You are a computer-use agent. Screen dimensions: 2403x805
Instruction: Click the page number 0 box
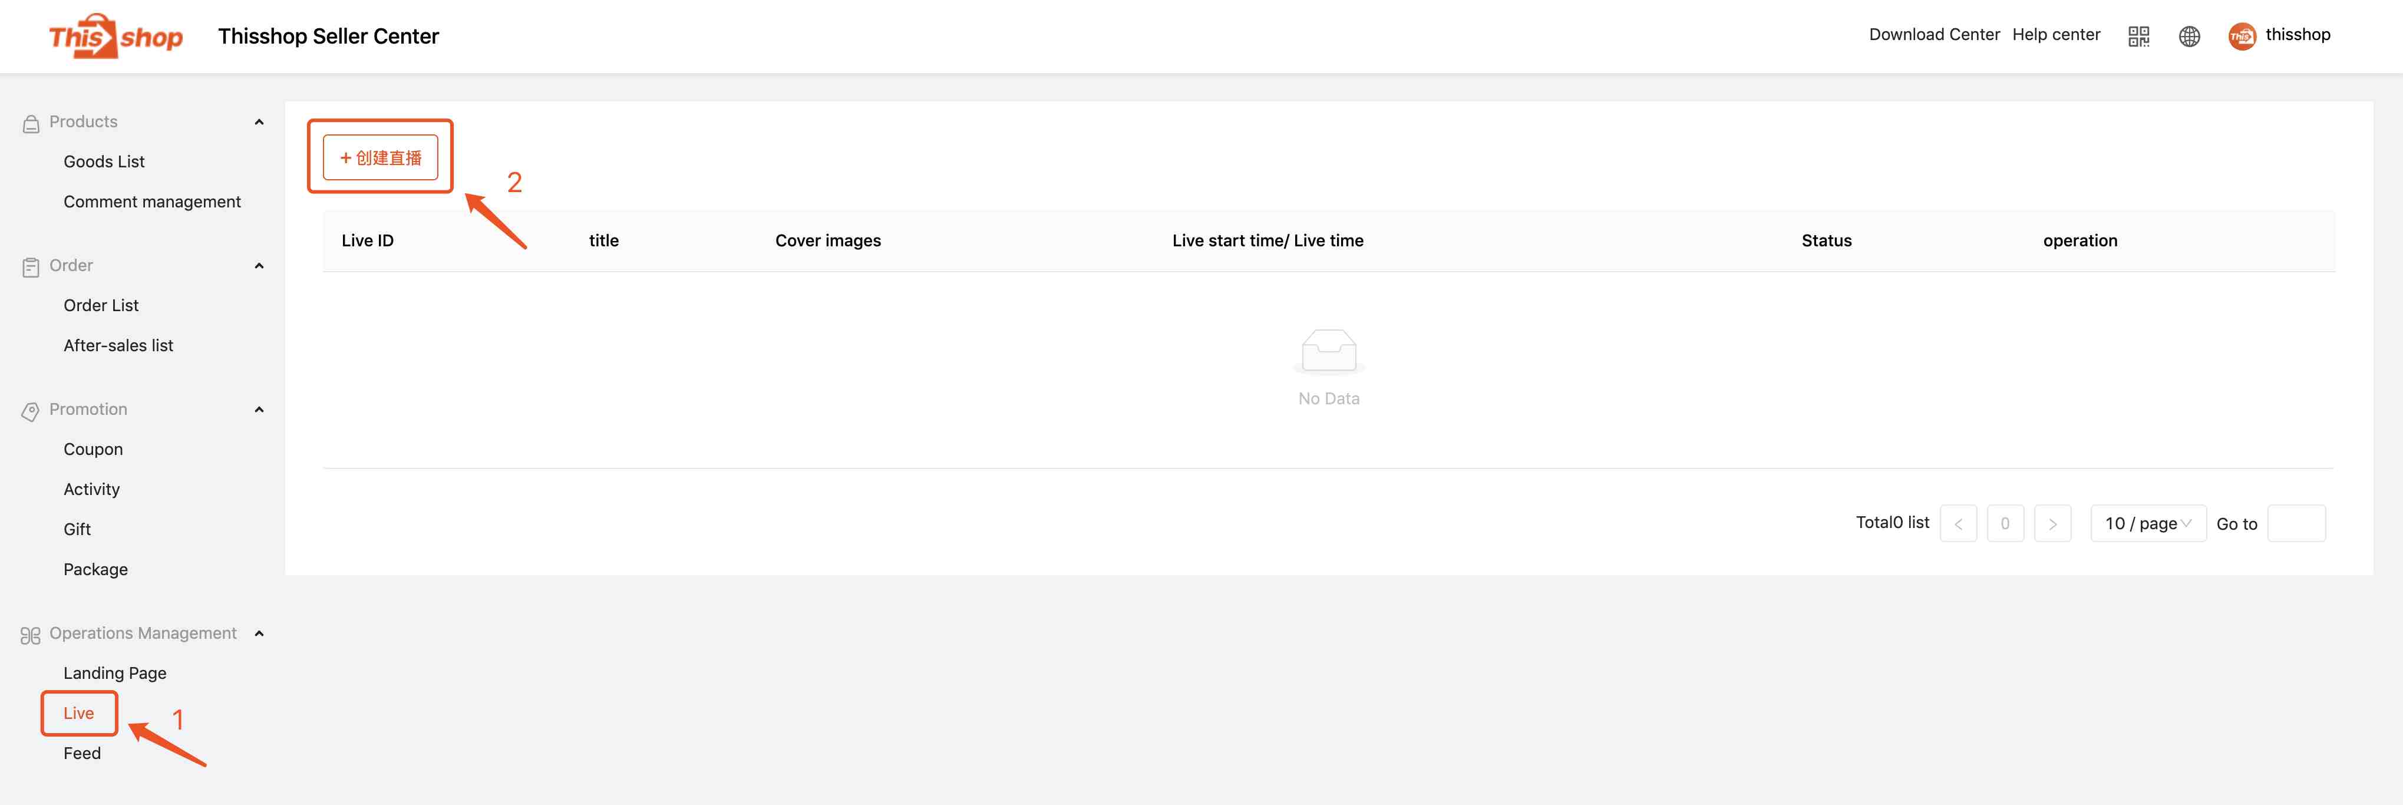pyautogui.click(x=2005, y=523)
